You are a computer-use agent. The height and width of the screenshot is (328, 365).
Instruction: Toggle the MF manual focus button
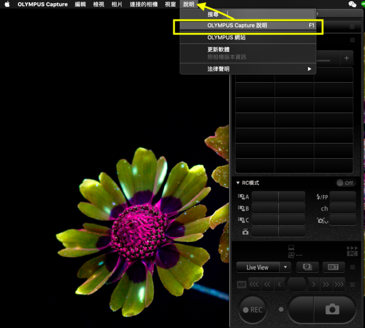click(x=241, y=284)
